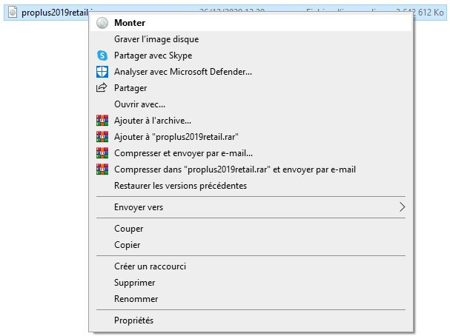Click WinRAR icon beside Compresser et envoyer par e-mail

tap(102, 153)
